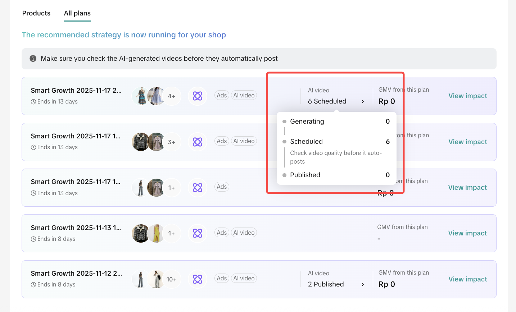Click the purple icon on the 2025-11-13 plan
The height and width of the screenshot is (312, 516).
pos(198,233)
